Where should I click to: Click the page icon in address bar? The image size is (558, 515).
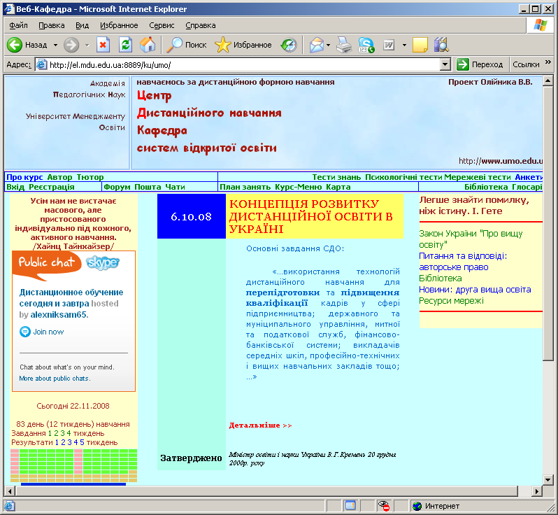[42, 64]
